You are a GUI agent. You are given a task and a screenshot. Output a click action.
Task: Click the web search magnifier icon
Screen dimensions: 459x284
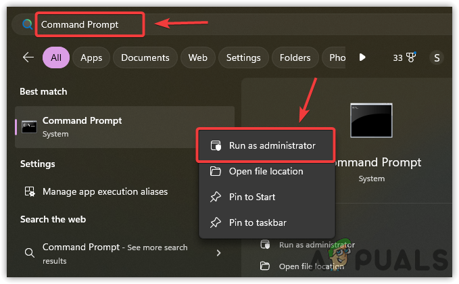pyautogui.click(x=29, y=253)
